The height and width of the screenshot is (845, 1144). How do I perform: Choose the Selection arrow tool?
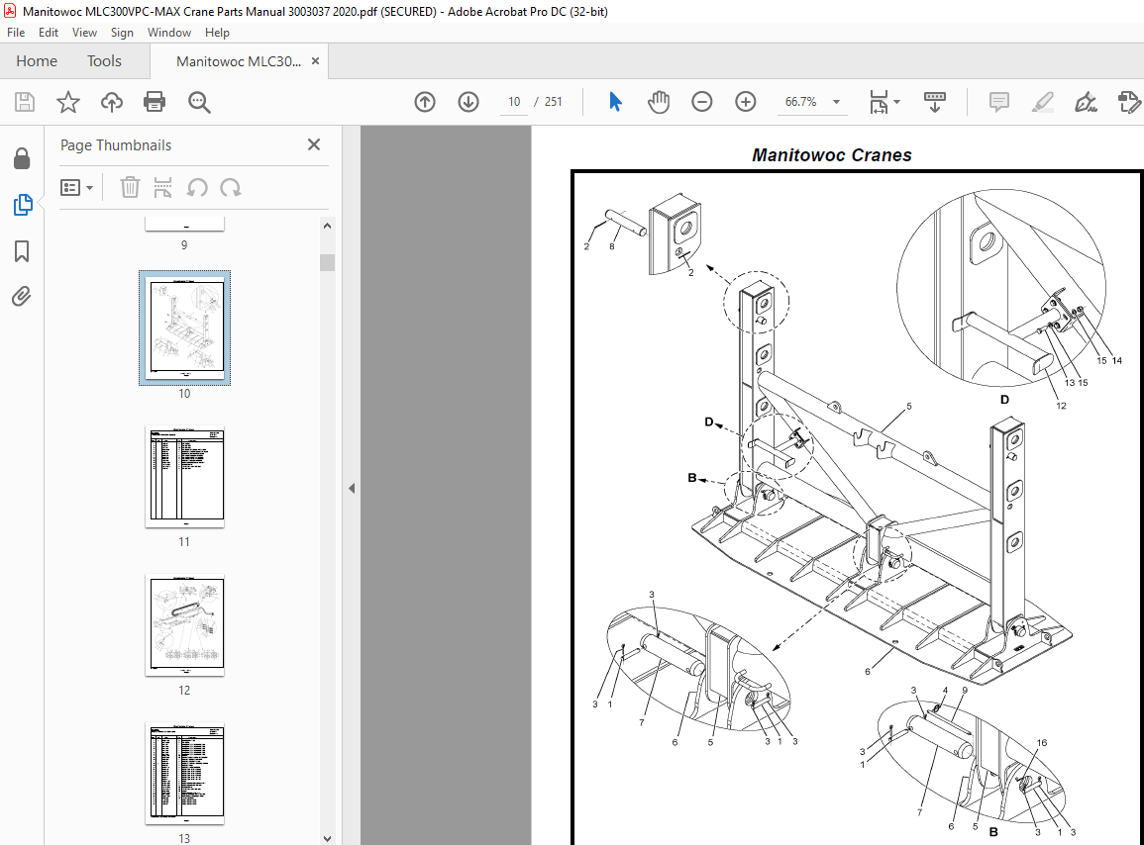(x=615, y=102)
